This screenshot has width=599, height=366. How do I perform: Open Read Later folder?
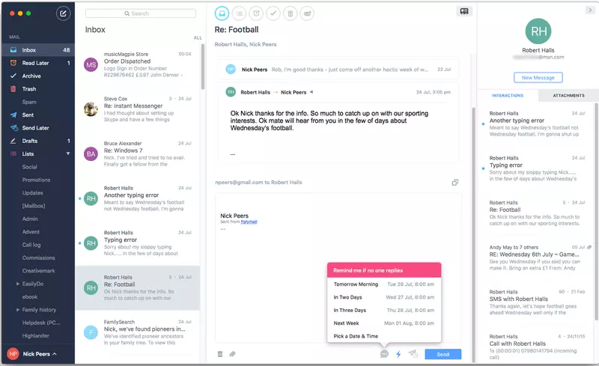tap(38, 63)
